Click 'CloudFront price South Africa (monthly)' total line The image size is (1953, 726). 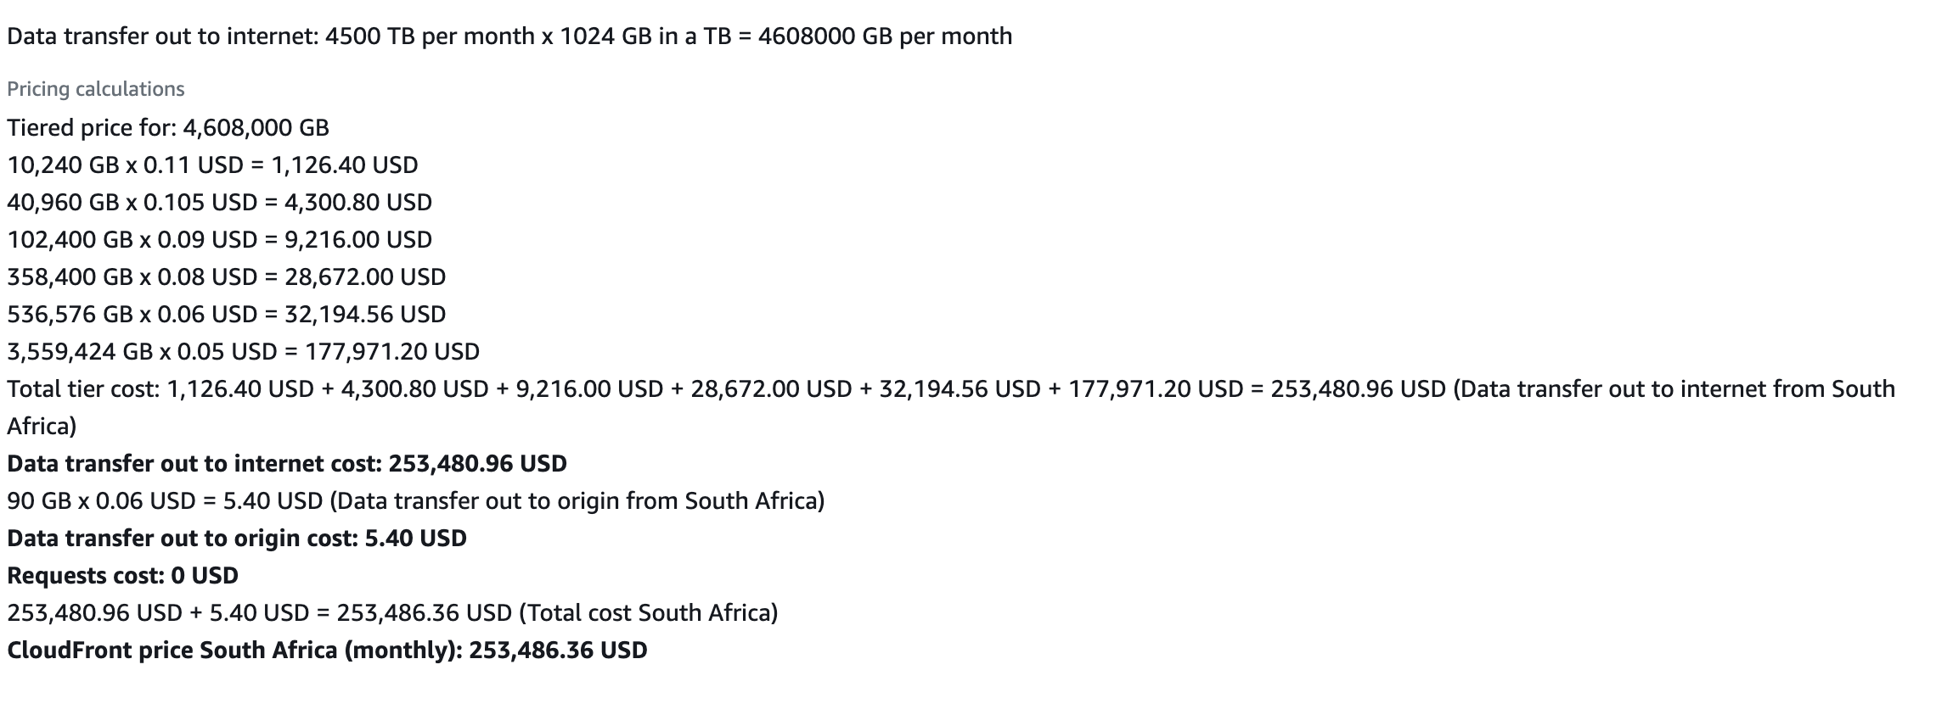click(x=327, y=651)
